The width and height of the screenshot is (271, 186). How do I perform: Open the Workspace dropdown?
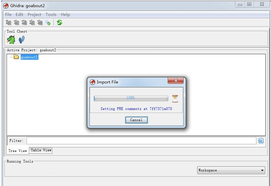[x=231, y=170]
